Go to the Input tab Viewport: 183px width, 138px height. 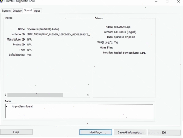coord(37,11)
